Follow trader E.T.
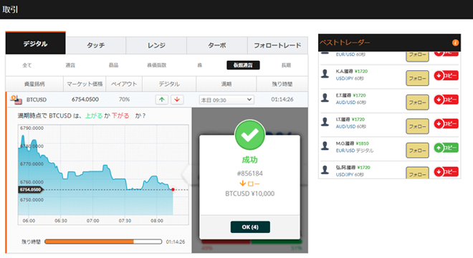 point(417,102)
